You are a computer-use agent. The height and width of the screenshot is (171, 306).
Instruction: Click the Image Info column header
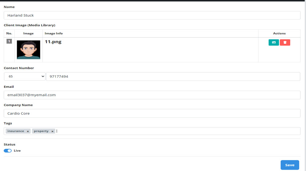point(54,33)
